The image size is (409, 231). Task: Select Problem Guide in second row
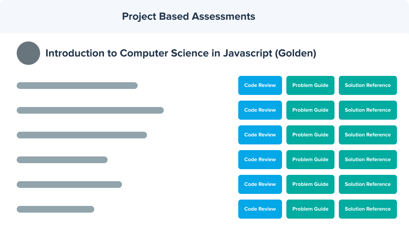click(x=310, y=110)
